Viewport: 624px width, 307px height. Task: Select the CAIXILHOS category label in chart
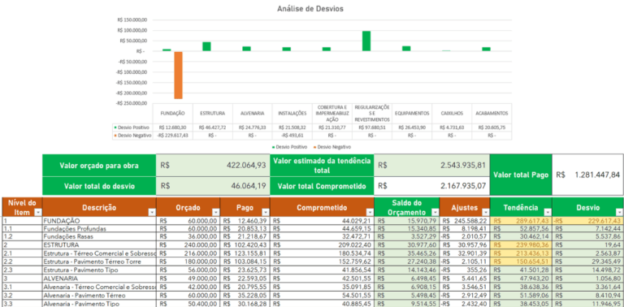click(452, 114)
